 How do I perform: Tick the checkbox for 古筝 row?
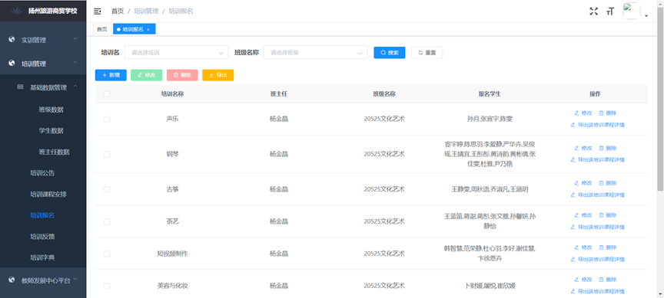coord(107,189)
